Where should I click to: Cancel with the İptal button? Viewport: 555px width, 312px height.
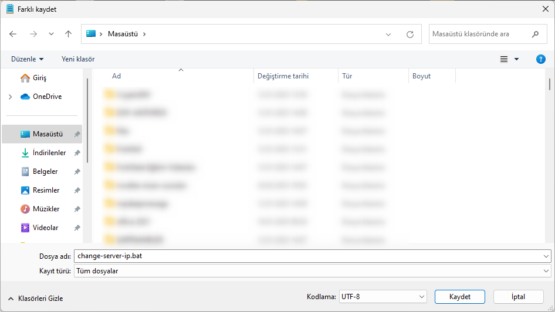tap(518, 297)
